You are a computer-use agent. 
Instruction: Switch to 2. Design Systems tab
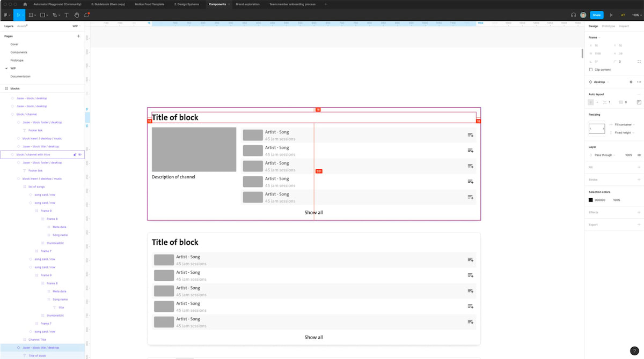coord(187,4)
